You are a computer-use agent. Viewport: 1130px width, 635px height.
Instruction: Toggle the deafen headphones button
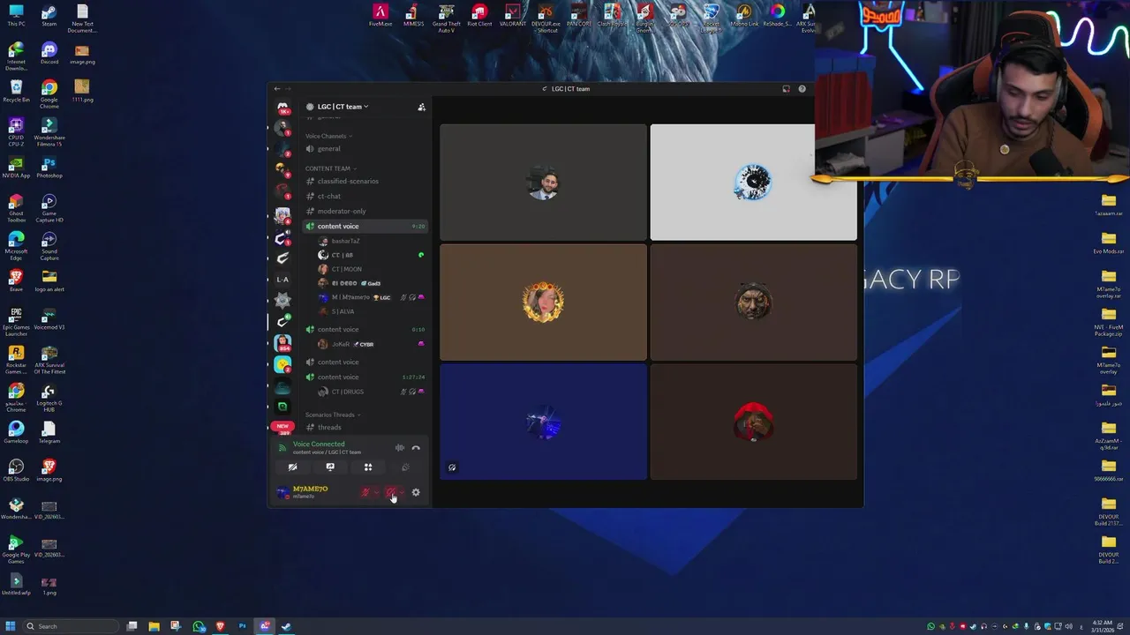(391, 492)
